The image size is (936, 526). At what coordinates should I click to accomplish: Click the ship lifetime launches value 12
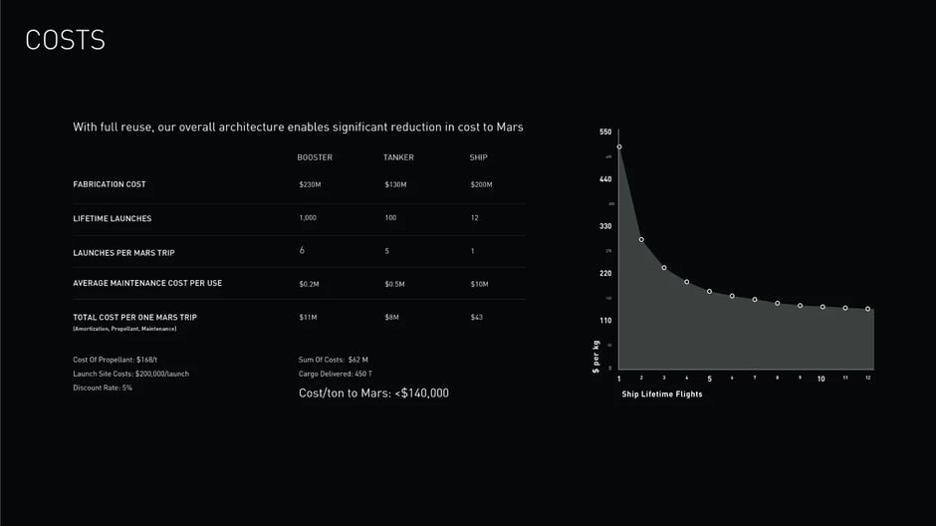coord(475,218)
